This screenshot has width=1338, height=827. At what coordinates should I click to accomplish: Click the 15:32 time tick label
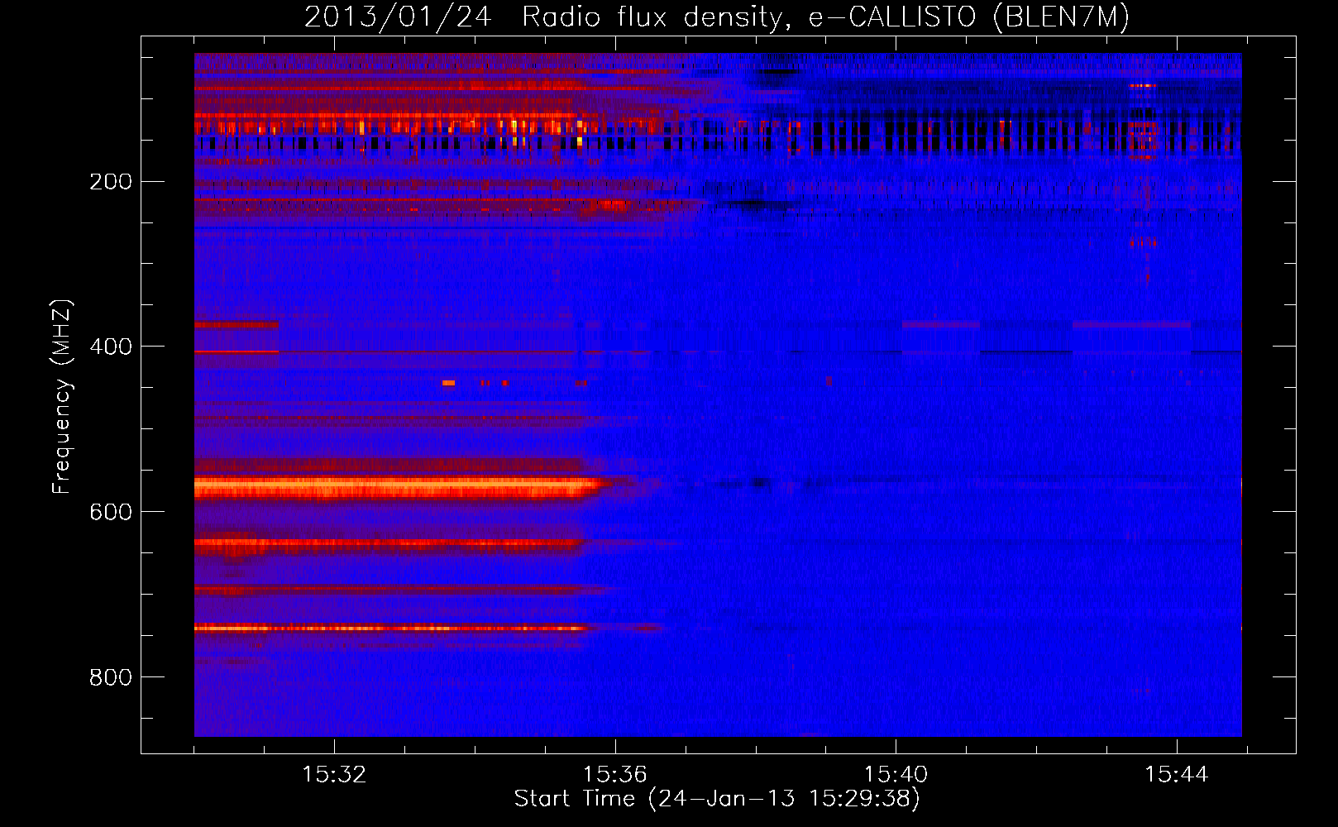point(334,775)
